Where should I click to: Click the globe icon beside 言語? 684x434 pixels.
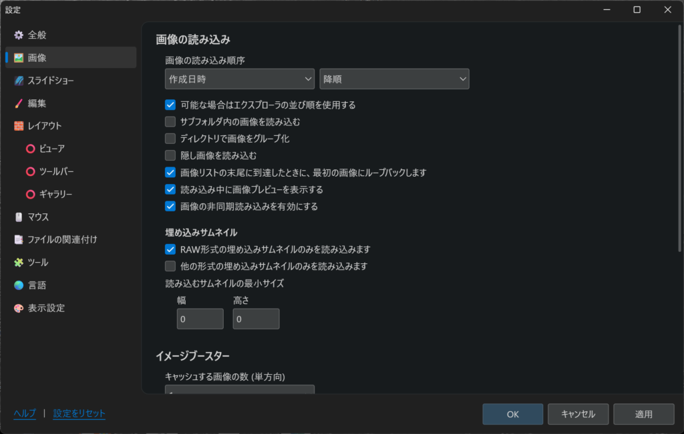[x=19, y=285]
